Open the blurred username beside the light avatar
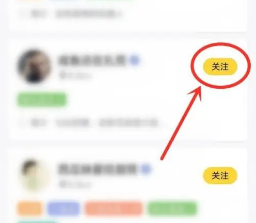The height and width of the screenshot is (223, 256). tap(98, 169)
